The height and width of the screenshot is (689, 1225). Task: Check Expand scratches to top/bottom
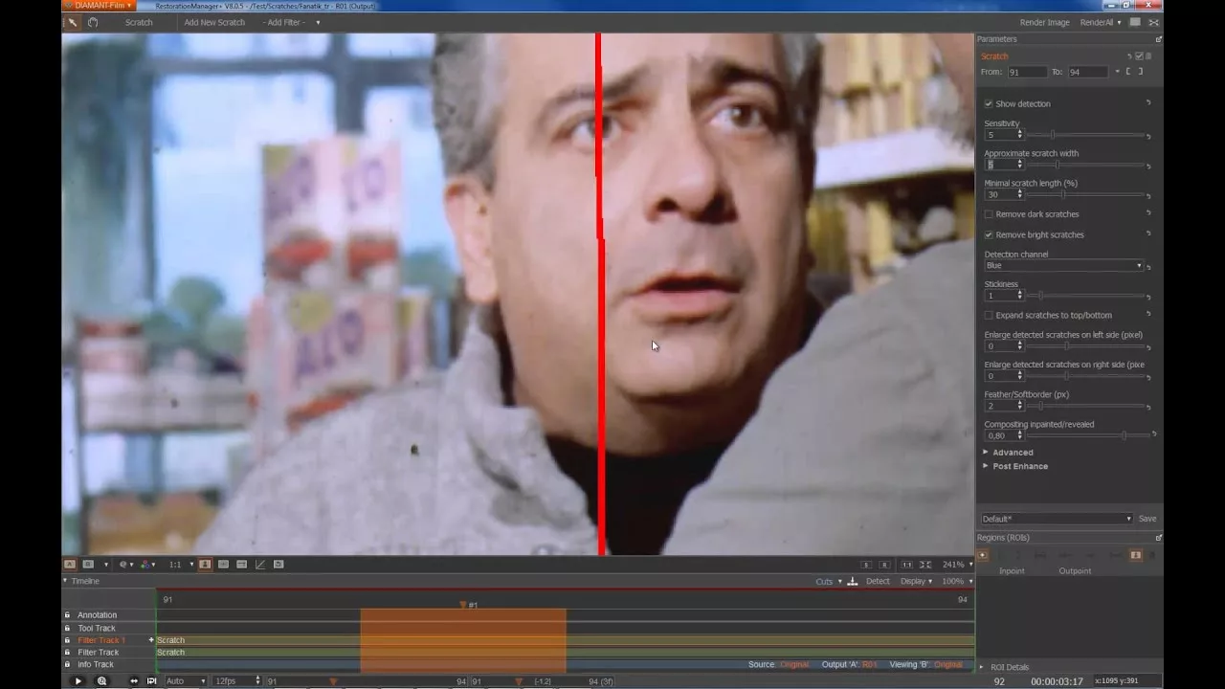(x=989, y=315)
